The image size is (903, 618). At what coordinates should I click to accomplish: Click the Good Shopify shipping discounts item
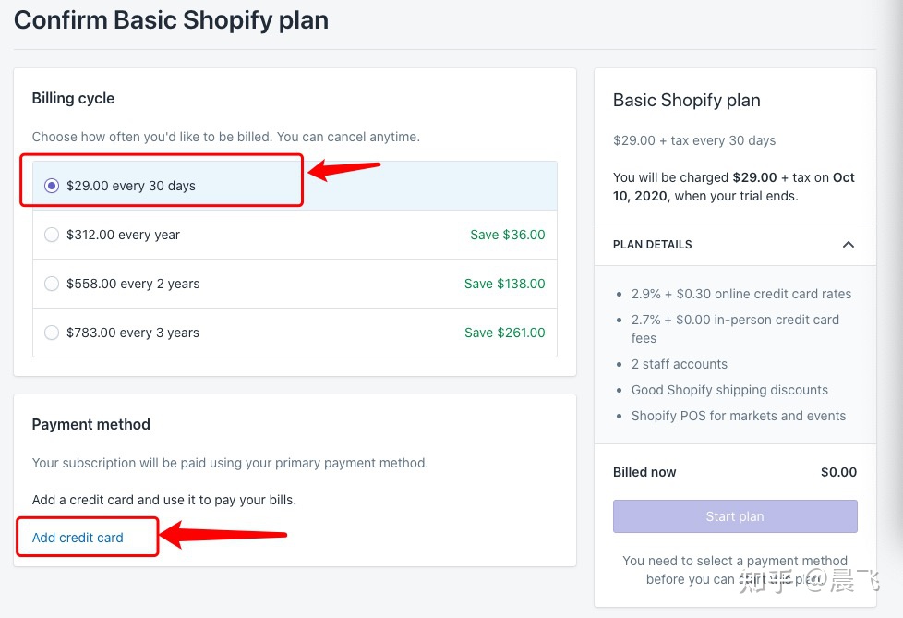(729, 390)
